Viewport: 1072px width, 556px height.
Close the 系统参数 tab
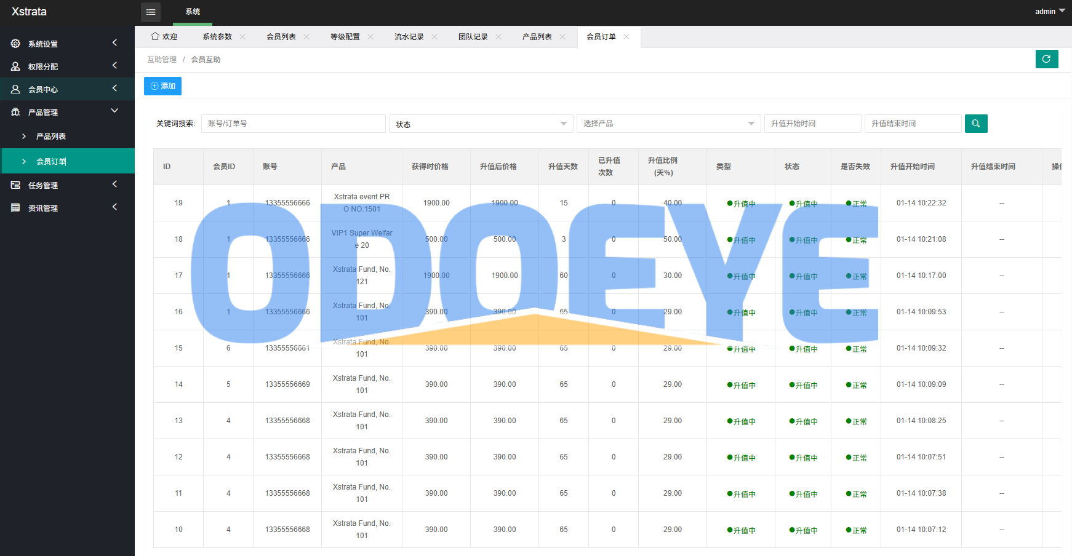(242, 37)
